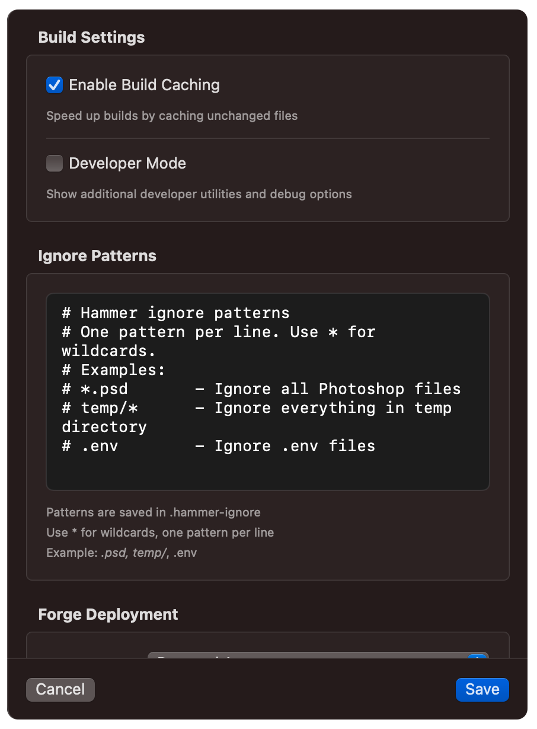Click the Forge Deployment section heading

108,614
